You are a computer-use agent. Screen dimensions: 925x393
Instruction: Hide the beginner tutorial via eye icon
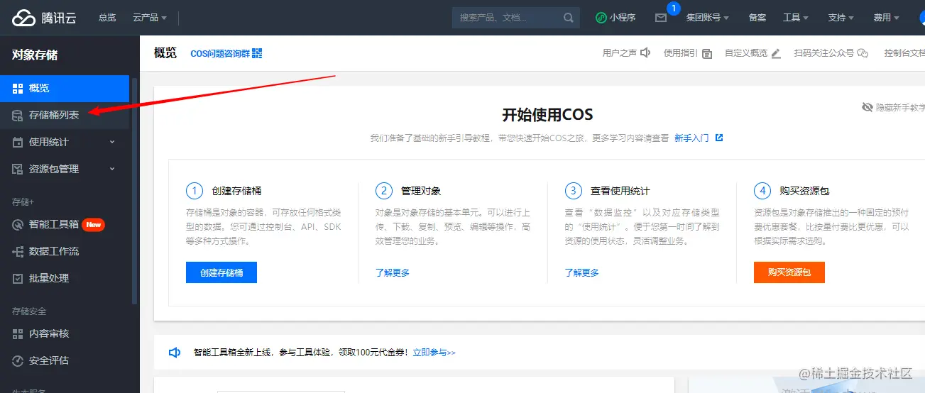[x=867, y=107]
